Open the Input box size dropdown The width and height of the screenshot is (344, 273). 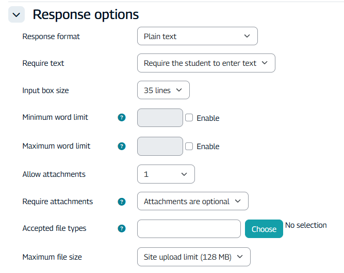coord(163,90)
